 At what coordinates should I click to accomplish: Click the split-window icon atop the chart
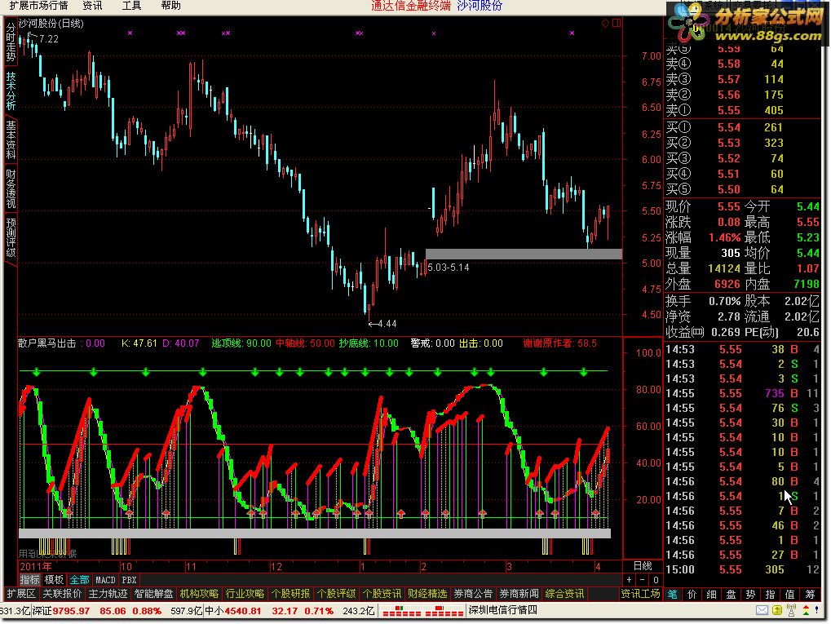click(617, 23)
